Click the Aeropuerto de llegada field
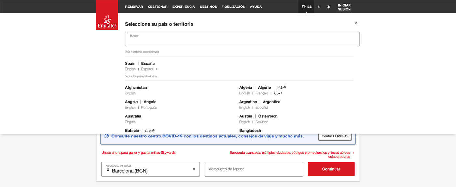This screenshot has height=187, width=456. (254, 169)
